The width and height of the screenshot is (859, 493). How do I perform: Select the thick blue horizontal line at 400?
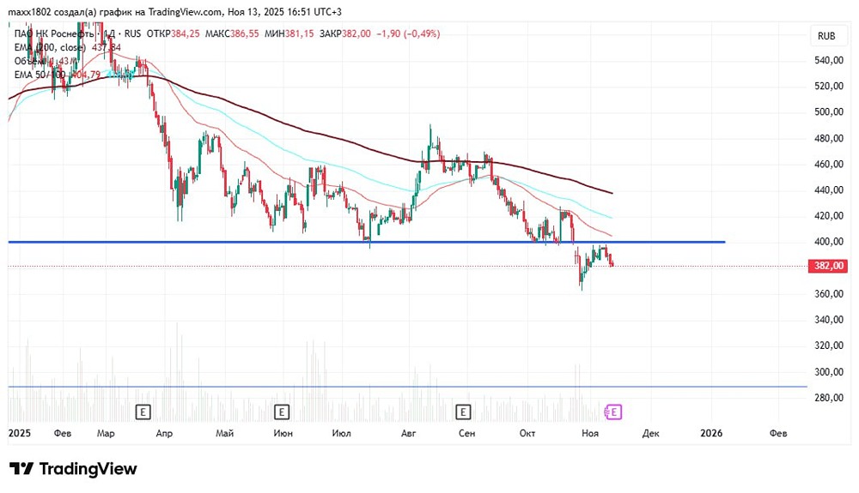coord(367,242)
